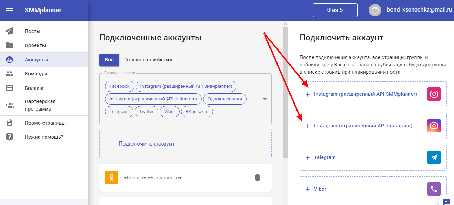Click the orange Odnoklassniki account icon
Screen dimensions: 454x205
pos(112,178)
